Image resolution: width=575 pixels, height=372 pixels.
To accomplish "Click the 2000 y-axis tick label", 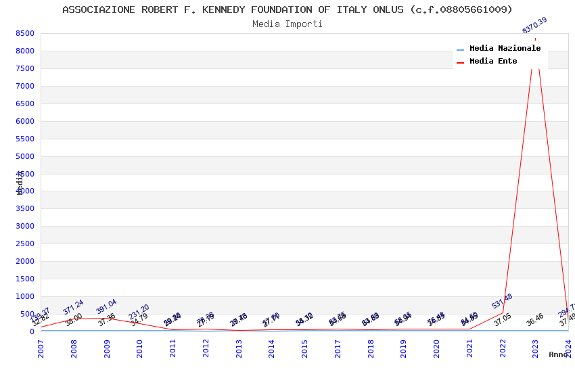I will (x=25, y=261).
